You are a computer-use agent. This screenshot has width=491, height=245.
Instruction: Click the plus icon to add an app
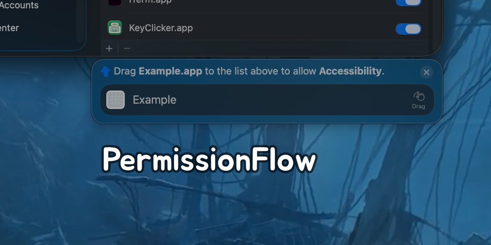(109, 48)
